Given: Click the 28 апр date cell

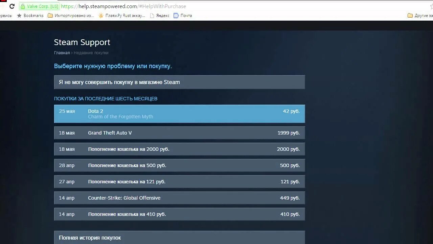Looking at the screenshot, I should click(67, 165).
